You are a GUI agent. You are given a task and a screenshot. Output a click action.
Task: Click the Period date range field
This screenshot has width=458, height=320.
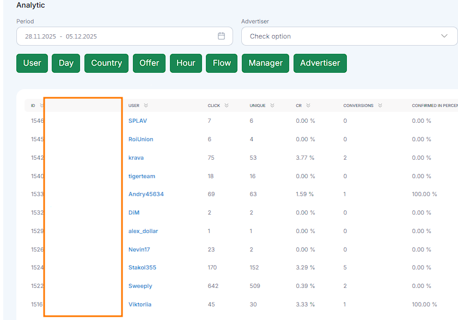124,36
